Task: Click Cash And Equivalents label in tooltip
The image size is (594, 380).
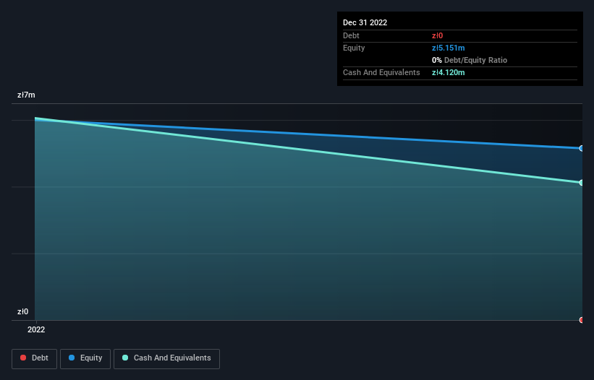Action: [x=381, y=72]
